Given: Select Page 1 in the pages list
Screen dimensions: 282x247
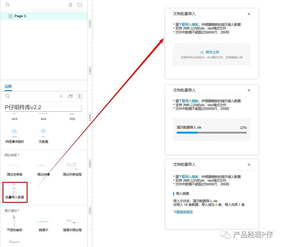Looking at the screenshot, I should pos(20,16).
